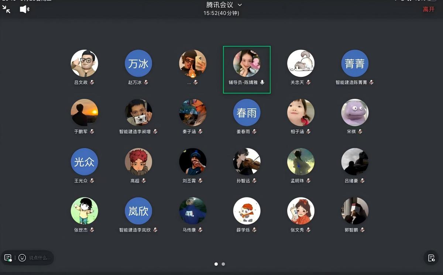Viewport: 443px width, 275px height.
Task: Open the chat messages icon
Action: [x=8, y=258]
